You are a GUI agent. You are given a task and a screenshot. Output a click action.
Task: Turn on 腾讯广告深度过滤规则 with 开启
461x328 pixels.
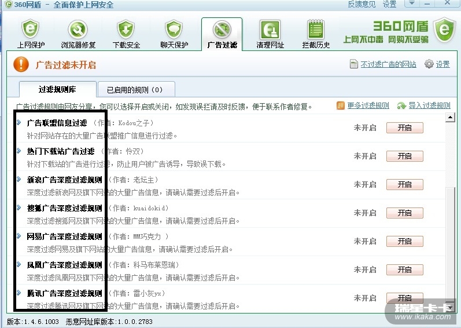404,298
